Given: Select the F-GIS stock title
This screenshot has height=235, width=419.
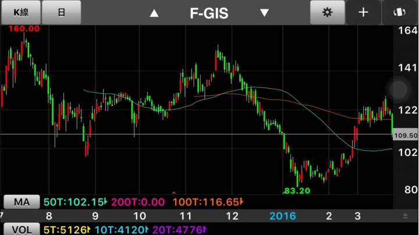Looking at the screenshot, I should (x=210, y=13).
